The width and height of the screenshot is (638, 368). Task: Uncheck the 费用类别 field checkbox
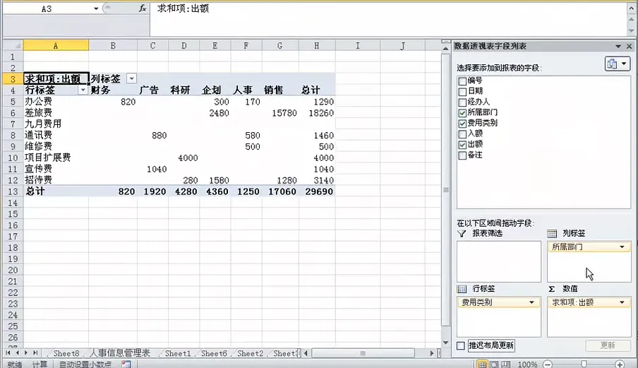pyautogui.click(x=462, y=124)
